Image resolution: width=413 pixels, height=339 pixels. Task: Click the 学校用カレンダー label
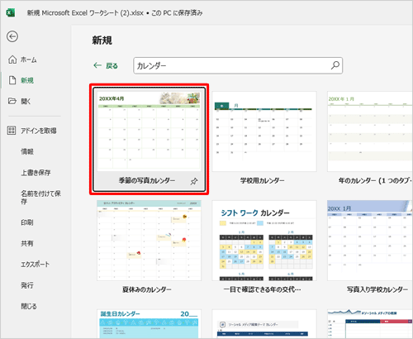coord(262,180)
